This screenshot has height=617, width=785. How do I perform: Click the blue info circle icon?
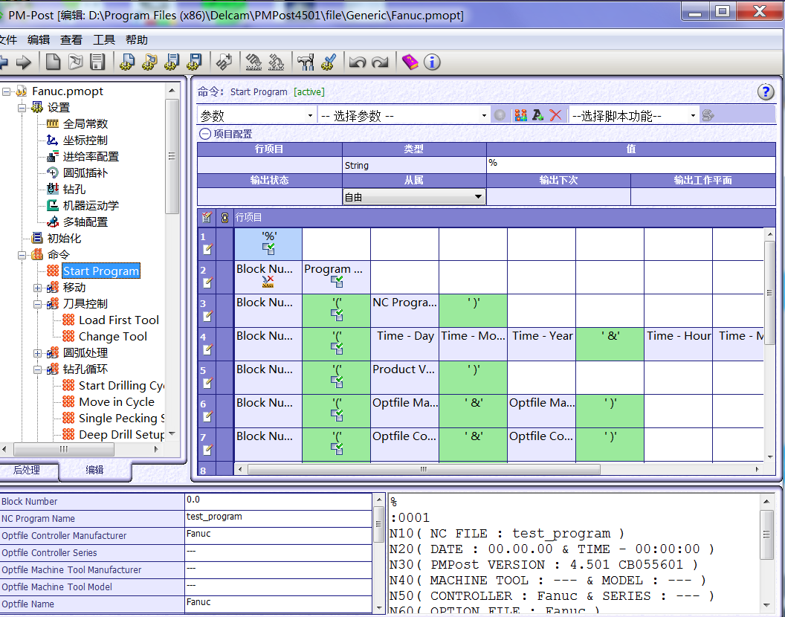[432, 62]
